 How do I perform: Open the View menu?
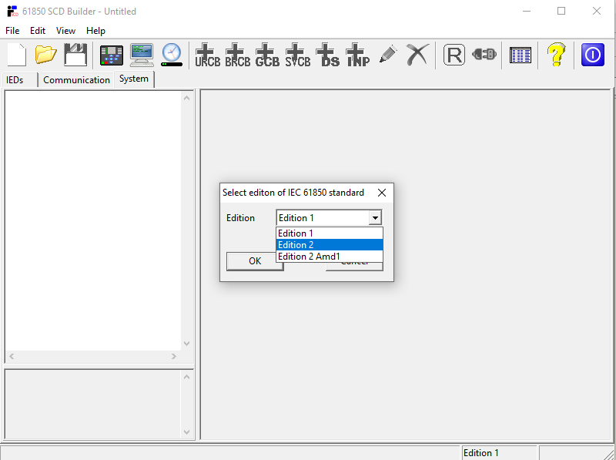click(x=65, y=31)
